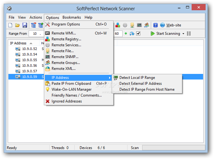The width and height of the screenshot is (214, 159).
Task: Open Friendly Names / Comments...
Action: tap(79, 95)
